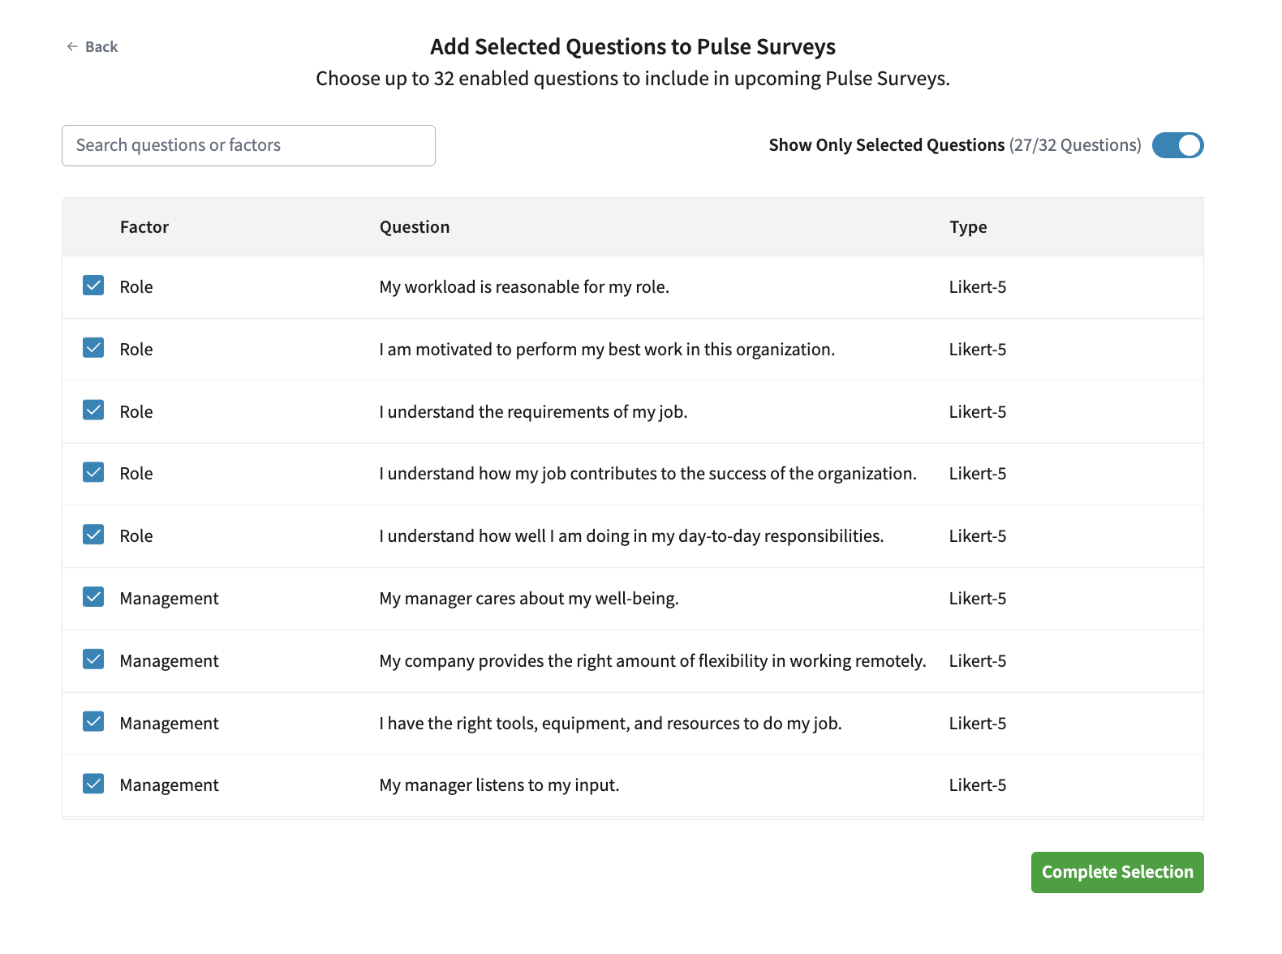Uncheck right tools and equipment question
Image resolution: width=1282 pixels, height=954 pixels.
click(93, 722)
